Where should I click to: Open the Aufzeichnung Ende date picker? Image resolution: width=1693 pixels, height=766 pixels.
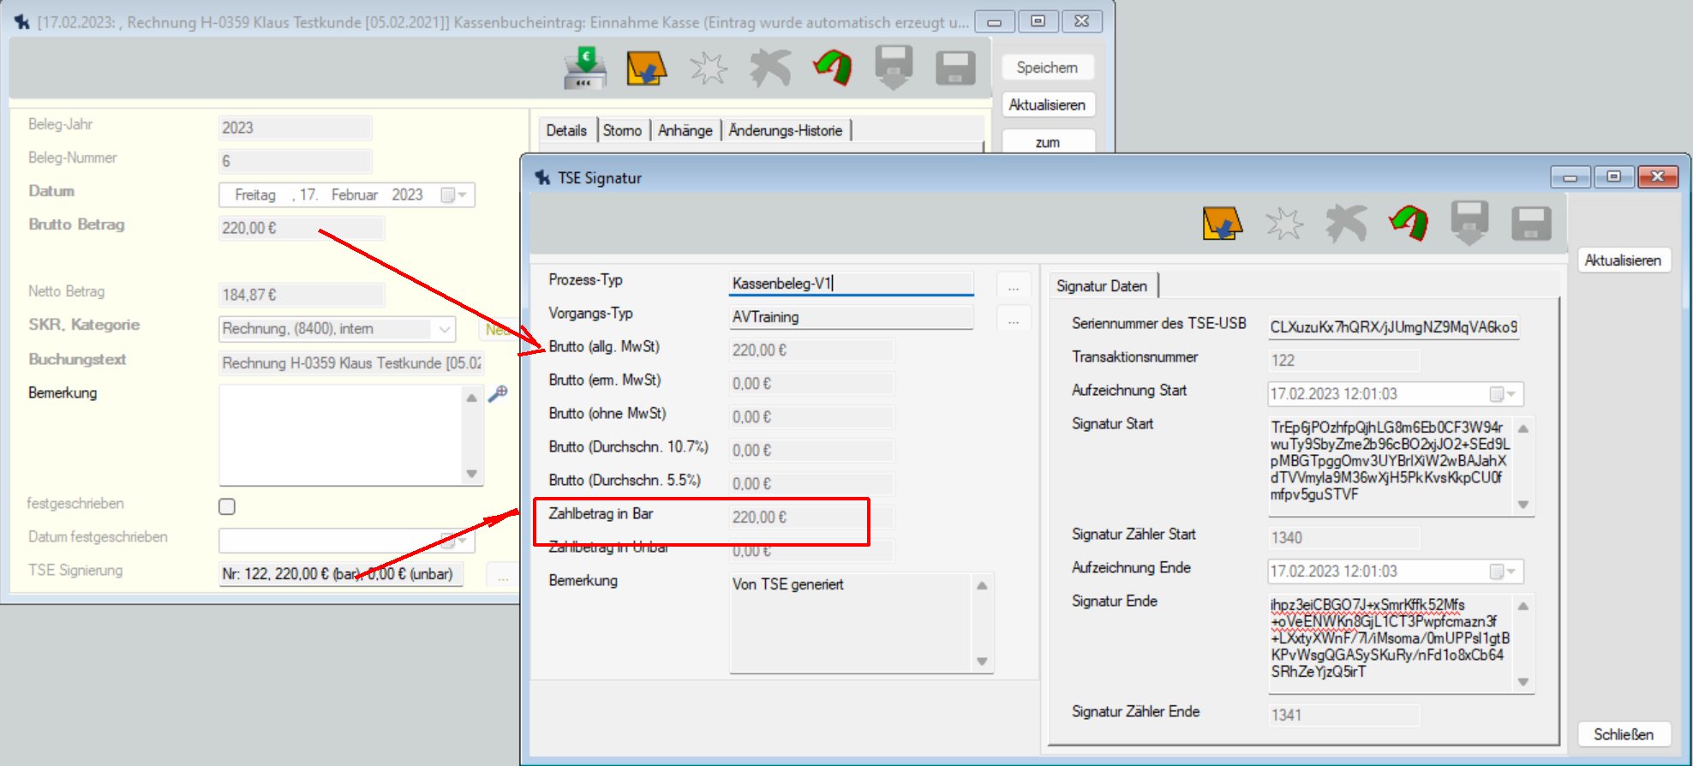(1504, 572)
